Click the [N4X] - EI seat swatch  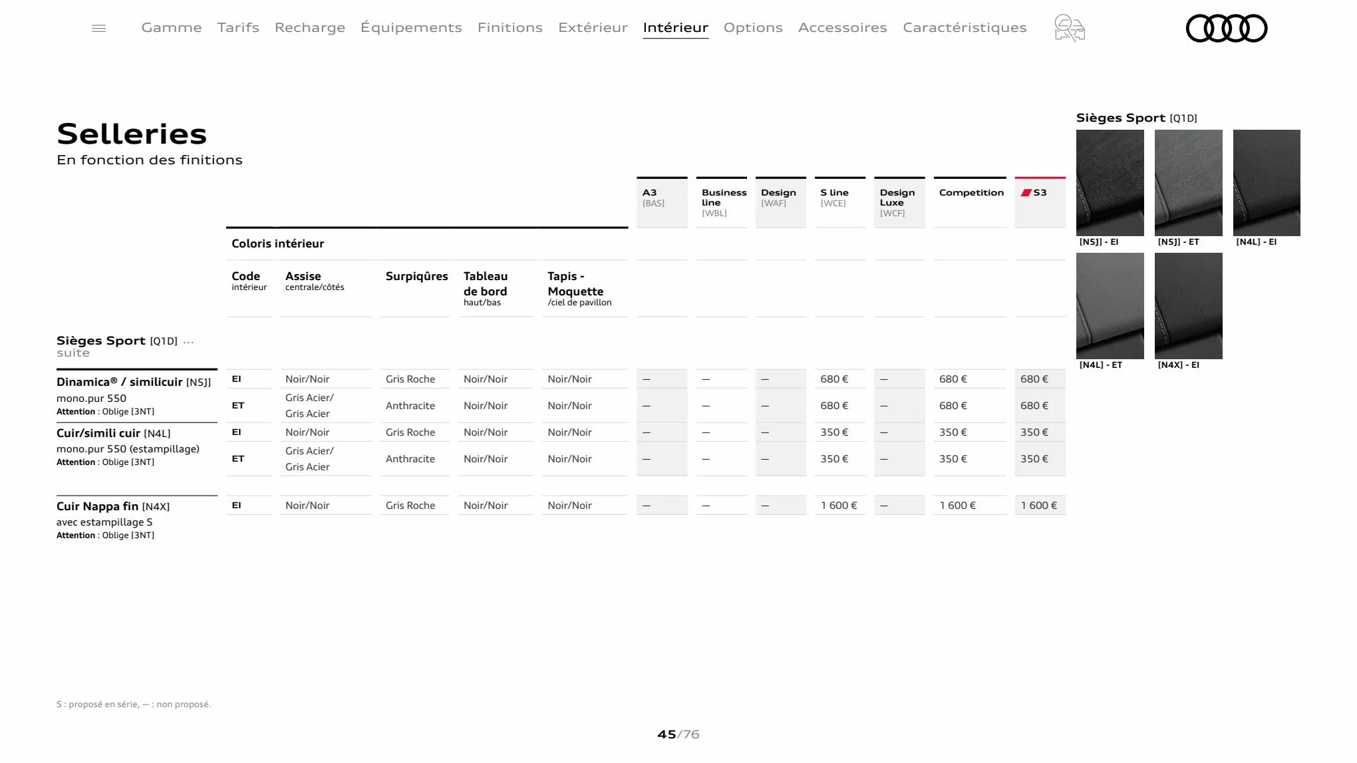pyautogui.click(x=1189, y=306)
